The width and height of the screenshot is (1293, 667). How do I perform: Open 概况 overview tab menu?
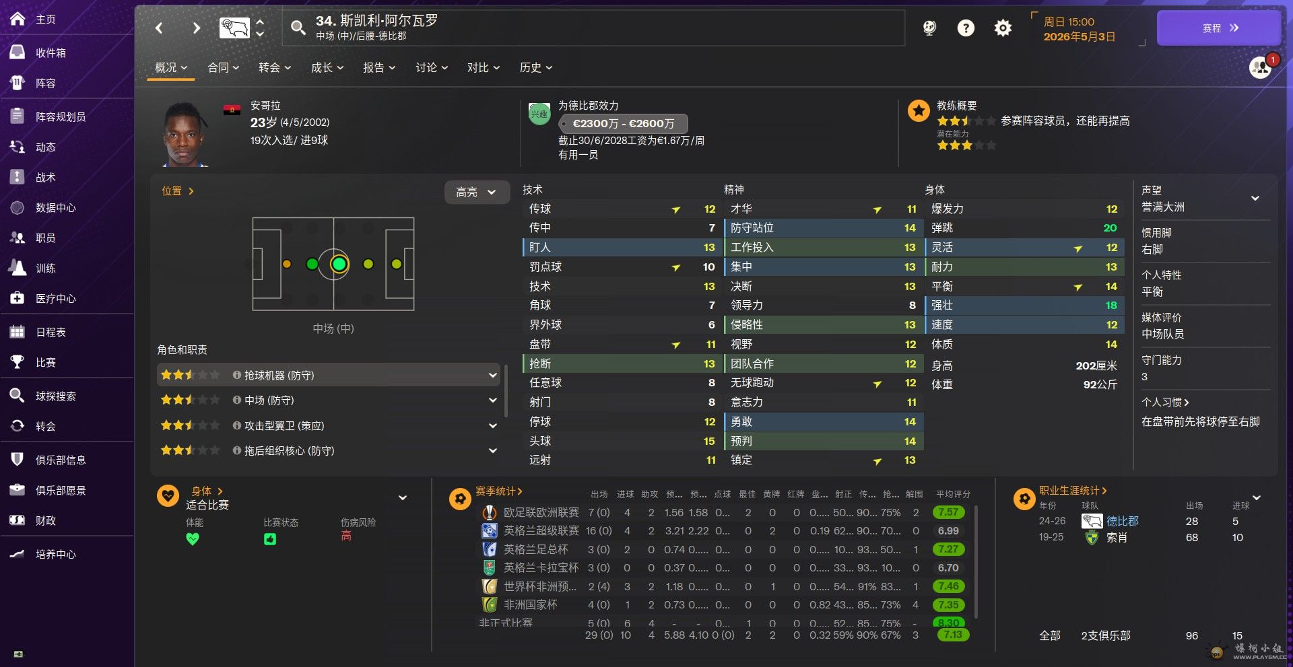(x=171, y=67)
